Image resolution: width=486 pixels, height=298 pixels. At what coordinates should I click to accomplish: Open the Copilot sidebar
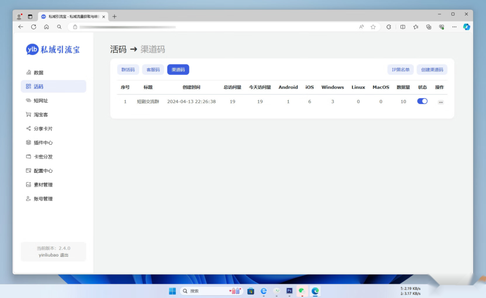click(467, 27)
